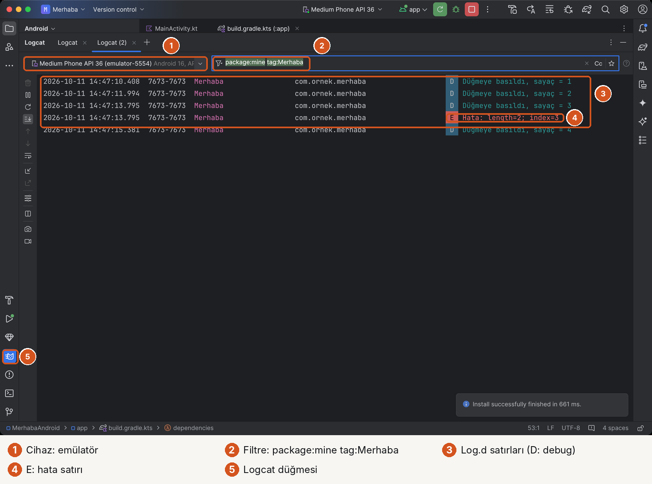The width and height of the screenshot is (652, 484).
Task: Go to line via 53:1 indicator
Action: (x=533, y=428)
